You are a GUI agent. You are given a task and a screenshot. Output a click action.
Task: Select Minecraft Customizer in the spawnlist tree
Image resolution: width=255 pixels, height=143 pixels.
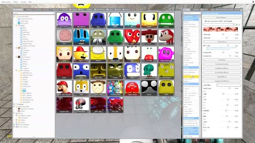[27, 109]
